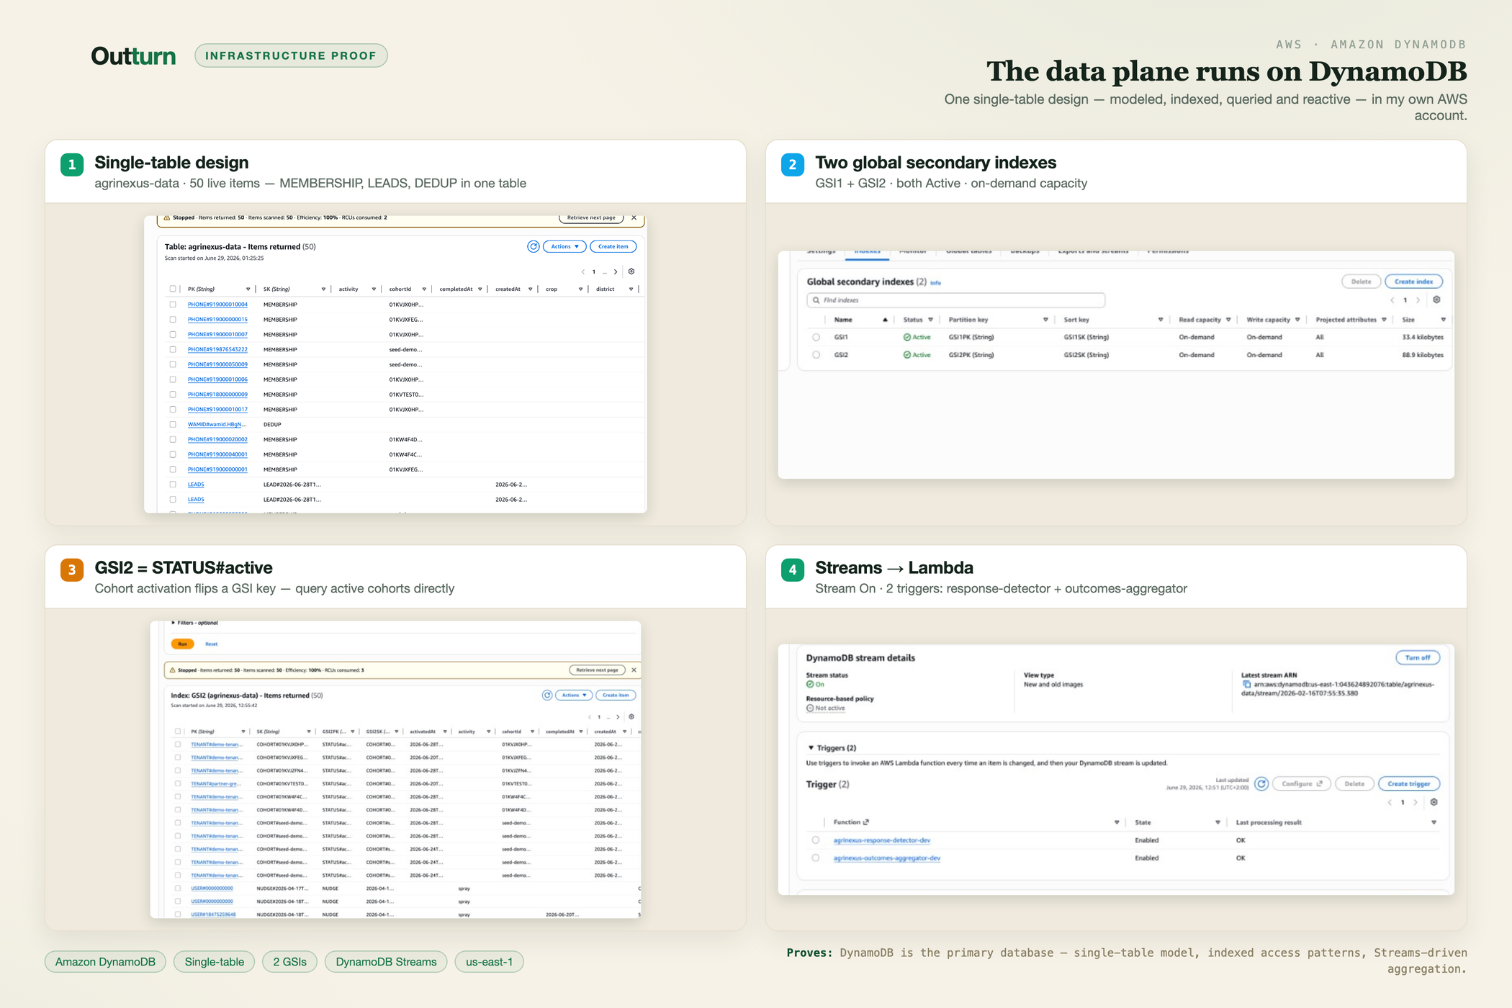The image size is (1512, 1008).
Task: Click the Configure trigger button
Action: (1302, 783)
